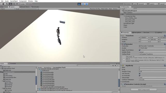166x93 pixels.
Task: Click Search by Label icon in Project
Action: pyautogui.click(x=115, y=65)
